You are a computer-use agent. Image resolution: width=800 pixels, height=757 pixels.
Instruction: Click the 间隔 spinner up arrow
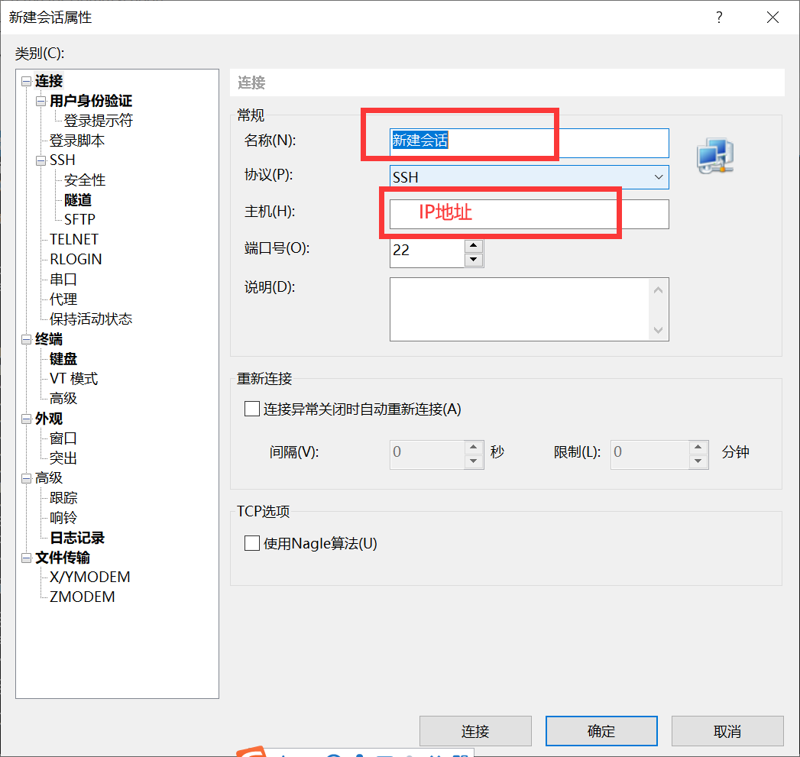pos(474,448)
